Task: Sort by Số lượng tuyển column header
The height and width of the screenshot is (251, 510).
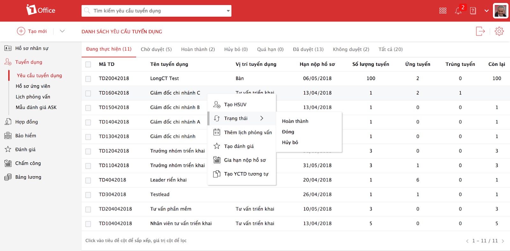Action: pyautogui.click(x=371, y=64)
